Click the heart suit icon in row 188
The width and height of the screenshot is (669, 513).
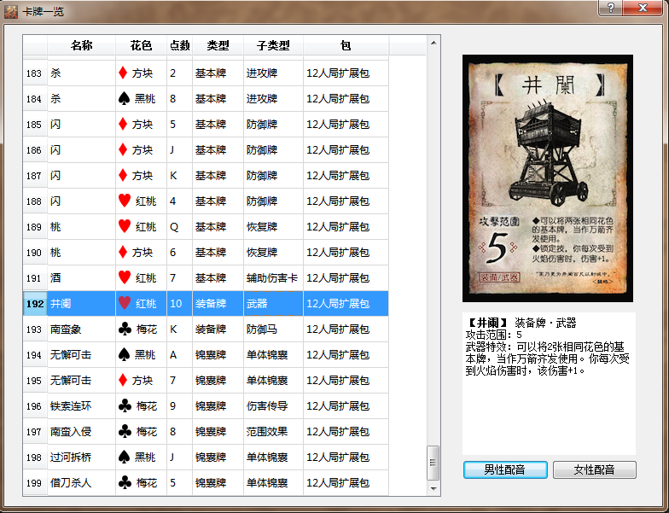tap(125, 201)
